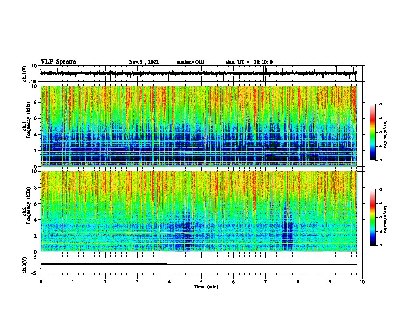Click the "-7" label on ch.2 colorbar
408x316 pixels.
click(x=380, y=245)
